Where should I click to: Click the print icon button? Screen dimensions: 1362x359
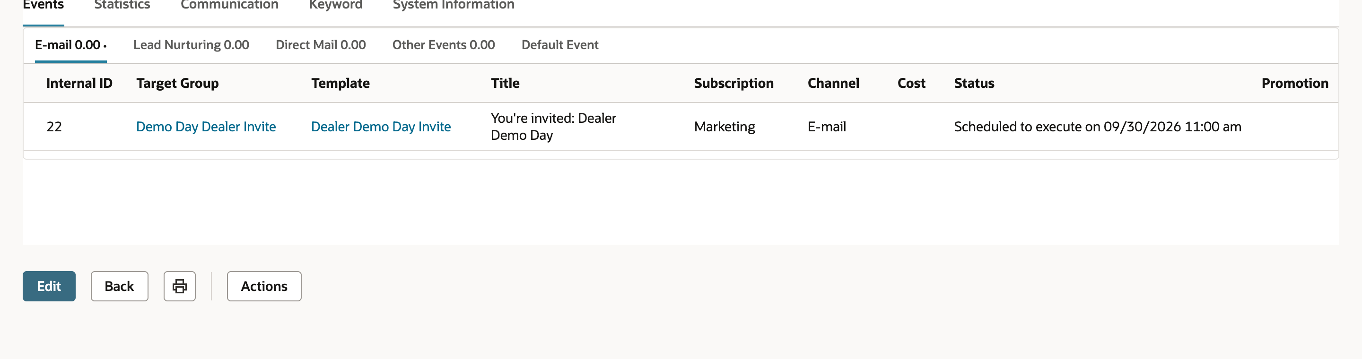coord(179,286)
